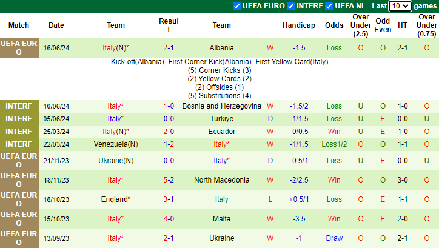Disable the UEFA NL filter checkbox
439x248 pixels.
pyautogui.click(x=329, y=6)
